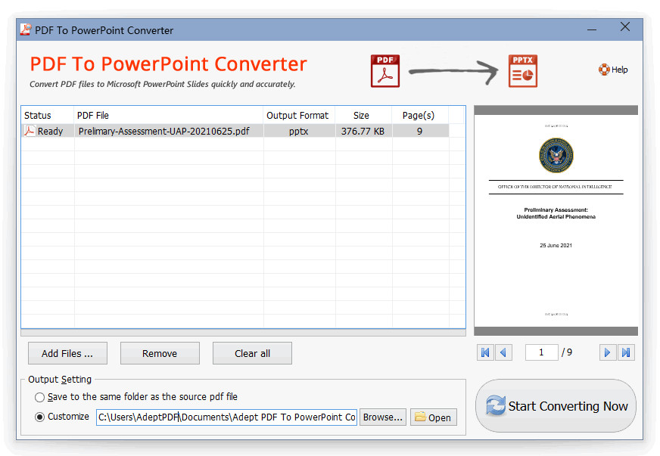Click the page number input box
This screenshot has width=660, height=456.
pos(541,352)
